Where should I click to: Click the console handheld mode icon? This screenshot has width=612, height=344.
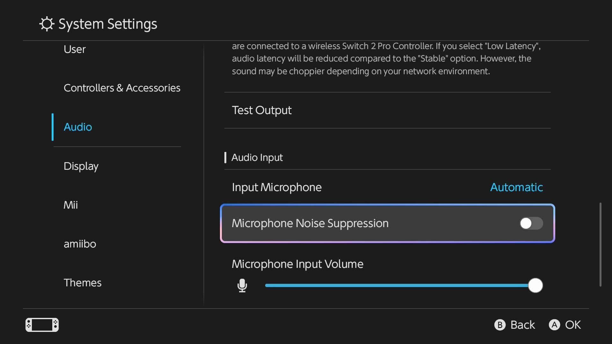pyautogui.click(x=42, y=325)
